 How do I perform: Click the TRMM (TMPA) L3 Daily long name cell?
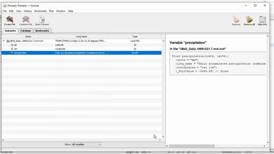[x=81, y=41]
